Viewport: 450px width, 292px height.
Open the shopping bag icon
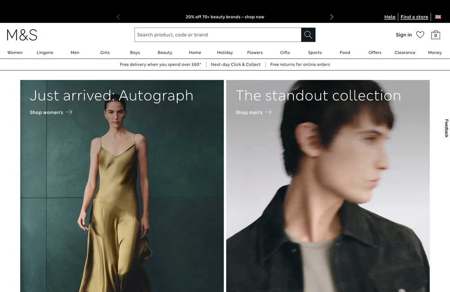coord(435,35)
